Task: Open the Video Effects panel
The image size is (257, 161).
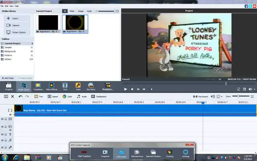Action: click(52, 87)
